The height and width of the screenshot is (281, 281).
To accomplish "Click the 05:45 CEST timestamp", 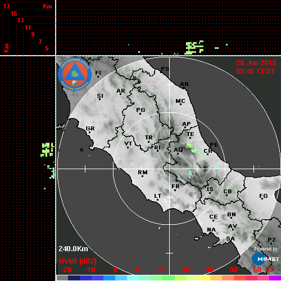I will 256,71.
